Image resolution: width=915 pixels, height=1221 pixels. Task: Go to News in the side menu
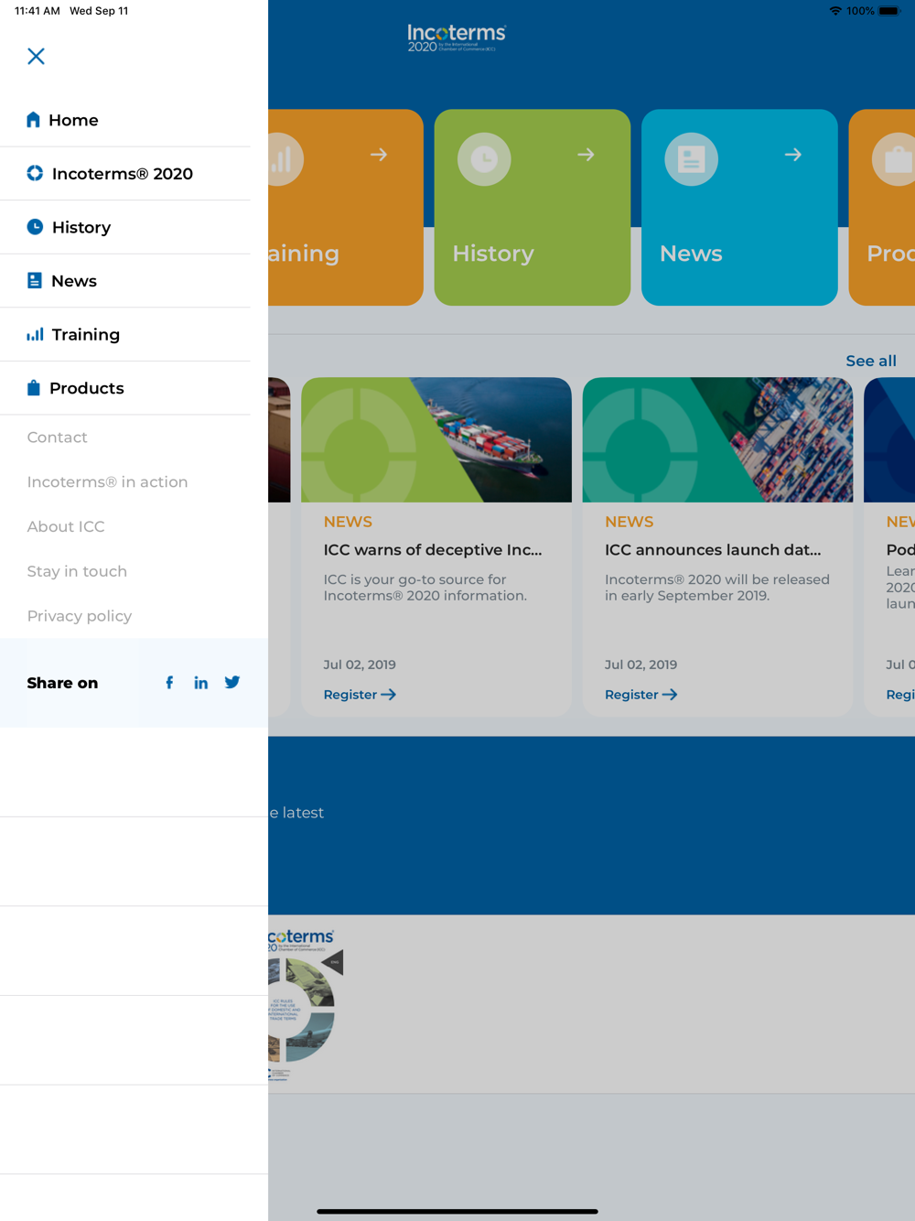click(125, 281)
